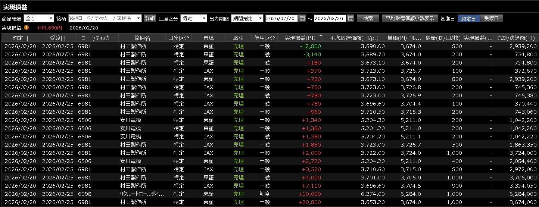Toggle 平均取得価額小数表示 display

[409, 18]
